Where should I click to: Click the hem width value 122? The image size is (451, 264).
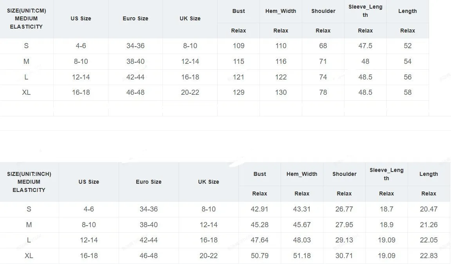point(281,77)
